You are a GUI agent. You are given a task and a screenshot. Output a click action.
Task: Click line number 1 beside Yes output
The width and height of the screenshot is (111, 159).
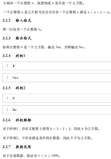pos(7,77)
